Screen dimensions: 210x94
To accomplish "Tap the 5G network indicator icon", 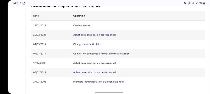I will click(189, 3).
